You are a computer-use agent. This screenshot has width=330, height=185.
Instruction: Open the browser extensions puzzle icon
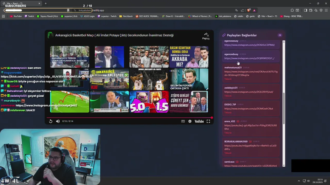click(292, 10)
